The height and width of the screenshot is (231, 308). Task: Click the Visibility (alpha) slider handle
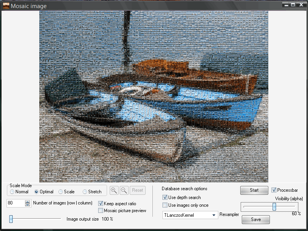[274, 207]
